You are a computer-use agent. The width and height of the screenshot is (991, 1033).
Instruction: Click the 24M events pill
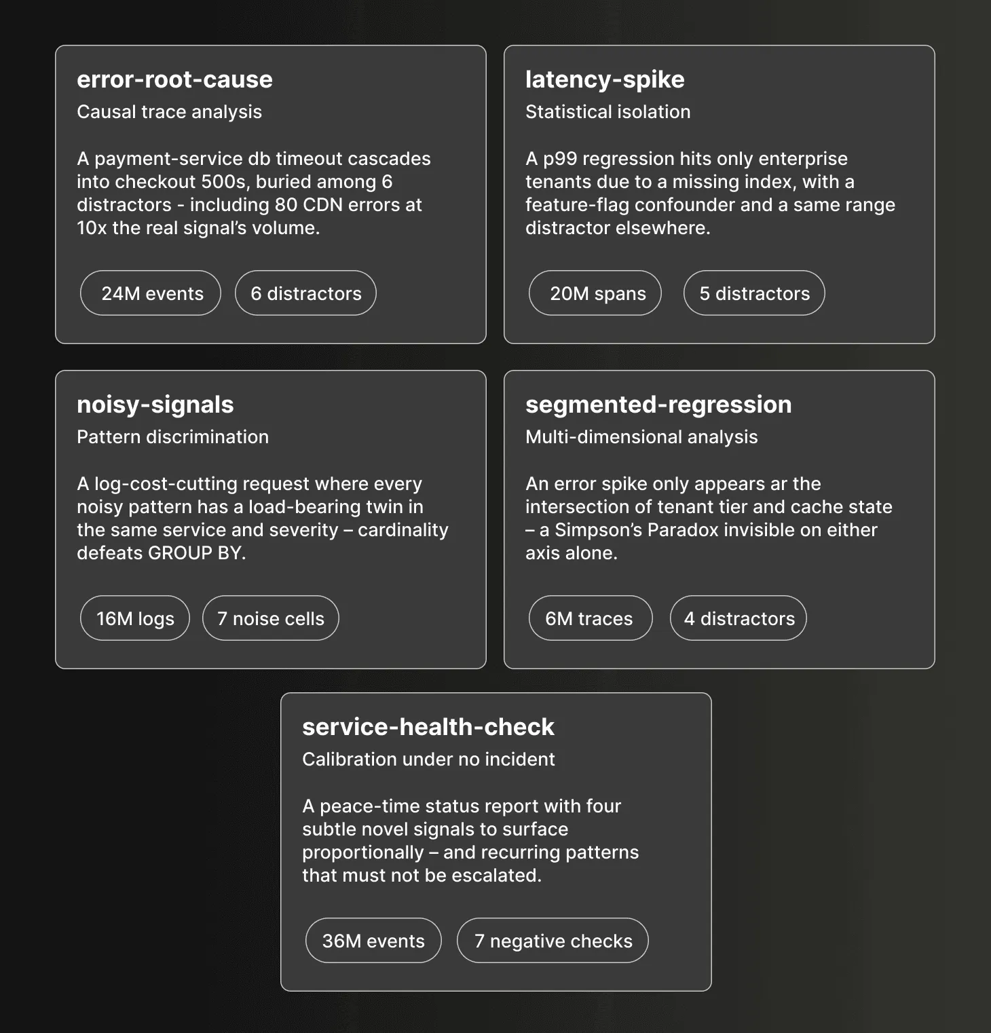click(x=151, y=293)
